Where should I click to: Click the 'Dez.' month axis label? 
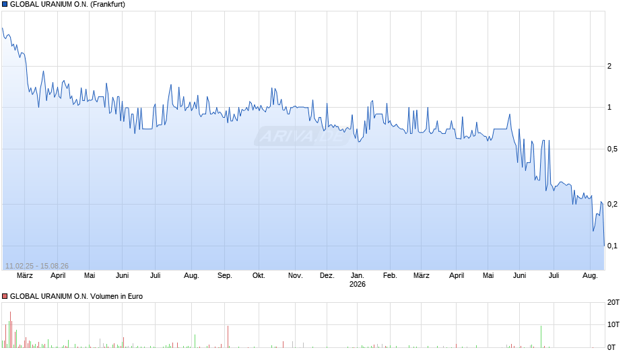coord(327,276)
